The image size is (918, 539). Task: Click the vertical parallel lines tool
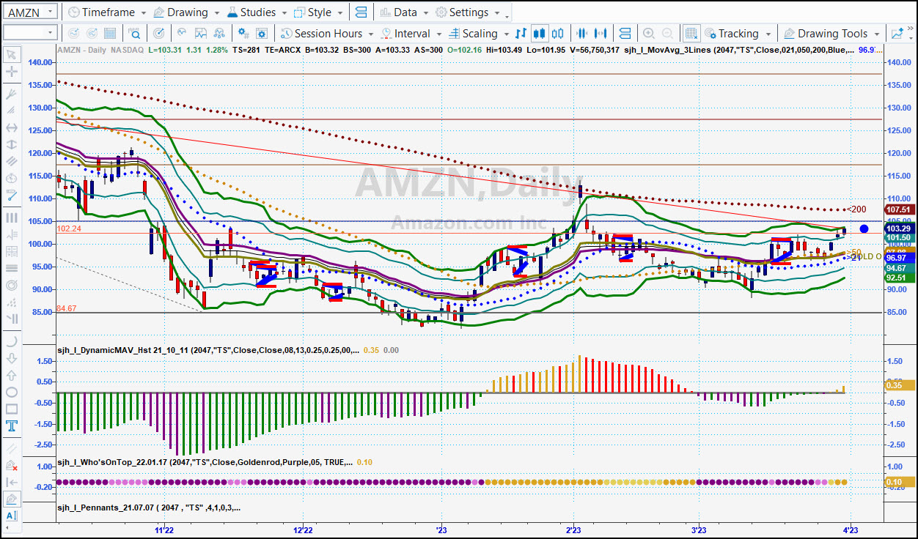coord(11,218)
